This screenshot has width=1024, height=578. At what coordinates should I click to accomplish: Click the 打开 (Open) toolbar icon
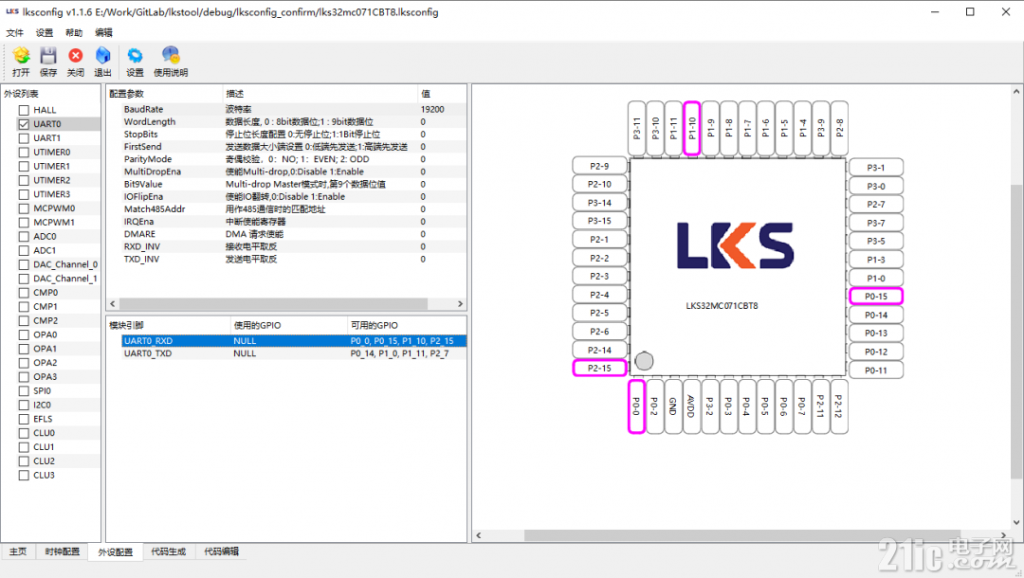click(21, 56)
